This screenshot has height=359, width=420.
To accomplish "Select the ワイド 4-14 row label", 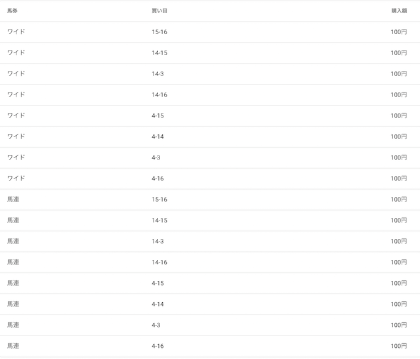I will 16,137.
